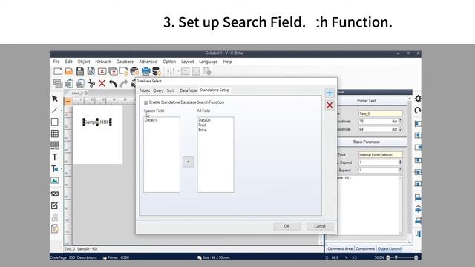
Task: Select the 123 counter tool
Action: [x=55, y=194]
